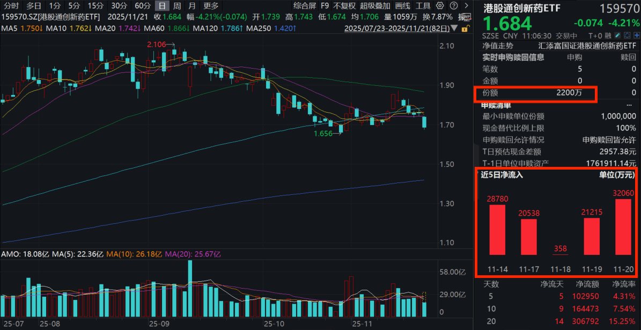Toggle the 超级叠加 overlay option
Image resolution: width=641 pixels, height=330 pixels.
(374, 6)
